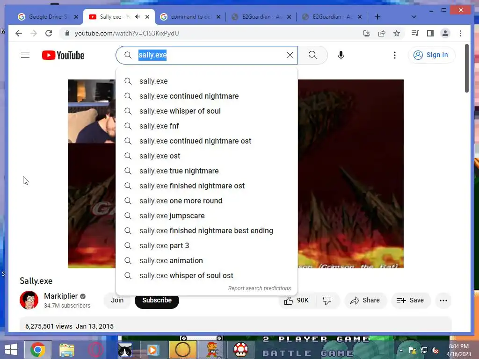Click the browser forward arrow

pyautogui.click(x=34, y=33)
